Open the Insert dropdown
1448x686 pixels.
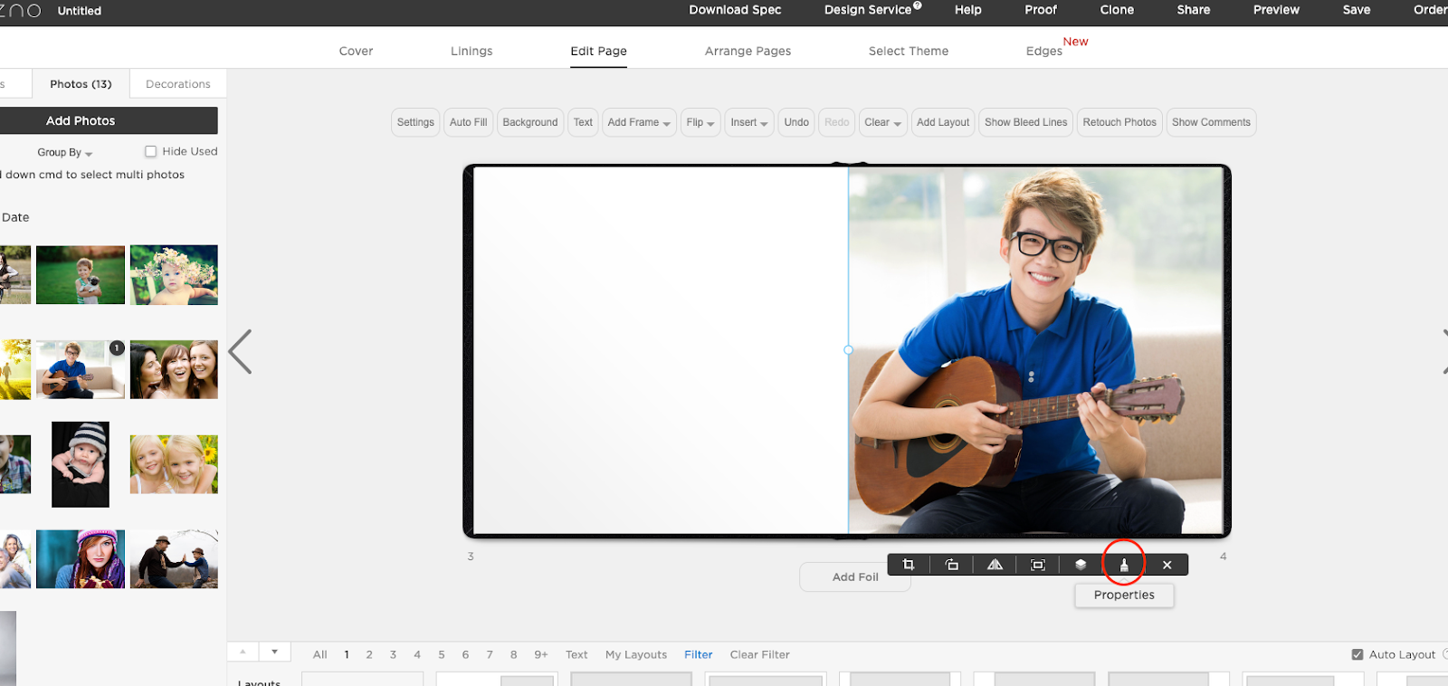[748, 122]
